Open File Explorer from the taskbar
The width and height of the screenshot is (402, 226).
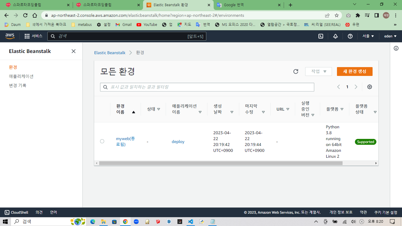(103, 222)
